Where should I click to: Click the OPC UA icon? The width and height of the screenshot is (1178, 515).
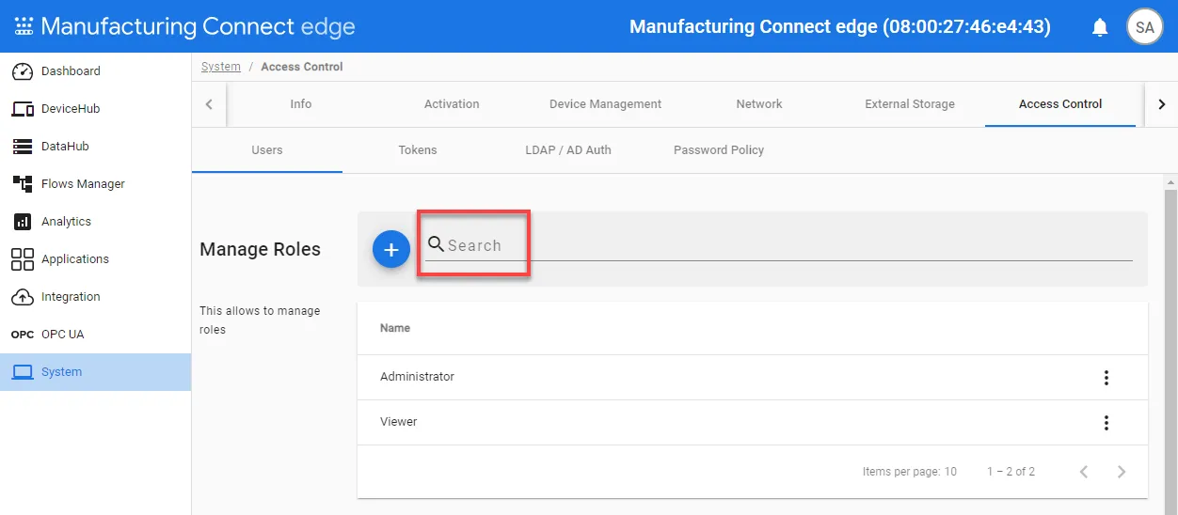coord(23,335)
